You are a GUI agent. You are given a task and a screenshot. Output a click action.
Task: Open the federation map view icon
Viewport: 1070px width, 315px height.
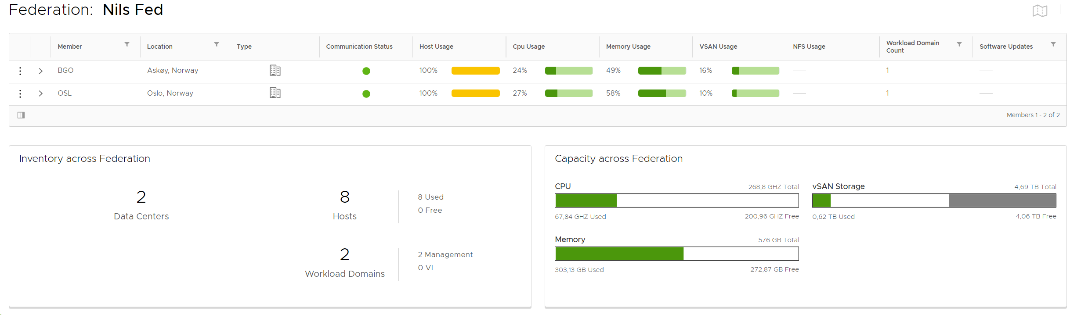coord(1040,11)
